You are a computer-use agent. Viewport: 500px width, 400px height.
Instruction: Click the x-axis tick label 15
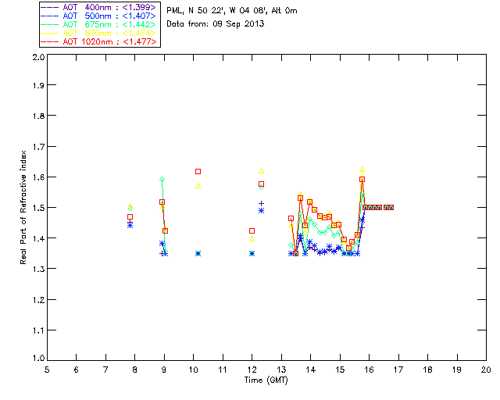click(340, 370)
